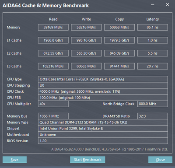
Task: Click the X icon in title bar
Action: click(168, 5)
